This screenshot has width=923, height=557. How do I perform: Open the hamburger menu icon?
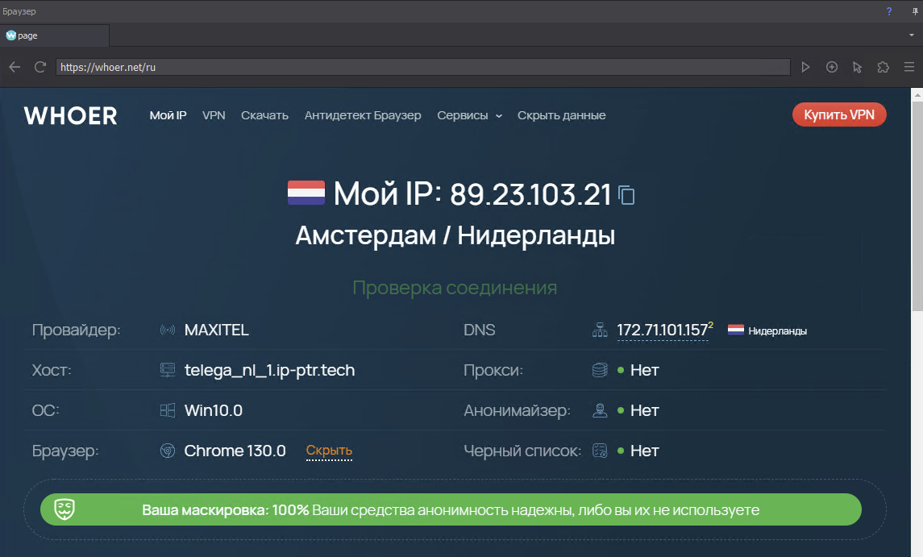(908, 67)
